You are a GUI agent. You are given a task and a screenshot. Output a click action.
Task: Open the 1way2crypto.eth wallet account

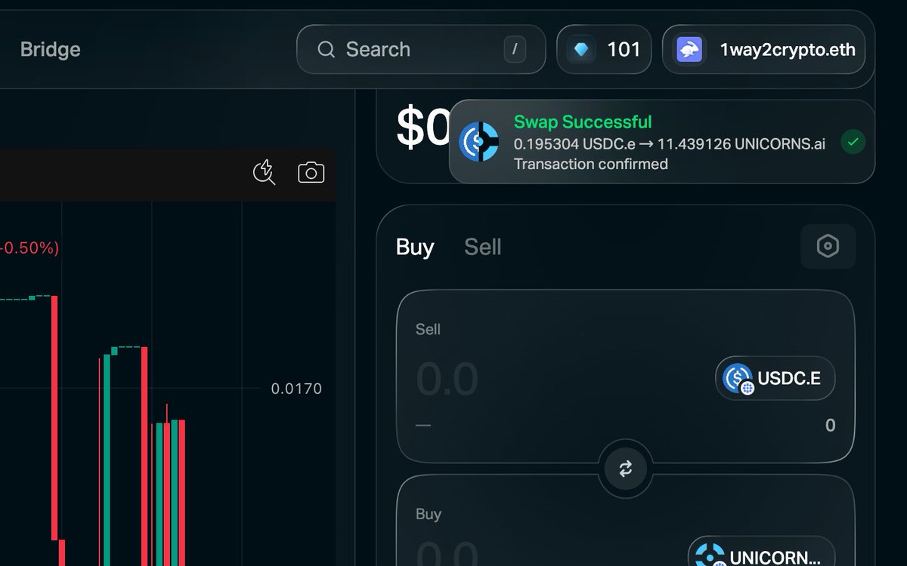pyautogui.click(x=763, y=50)
